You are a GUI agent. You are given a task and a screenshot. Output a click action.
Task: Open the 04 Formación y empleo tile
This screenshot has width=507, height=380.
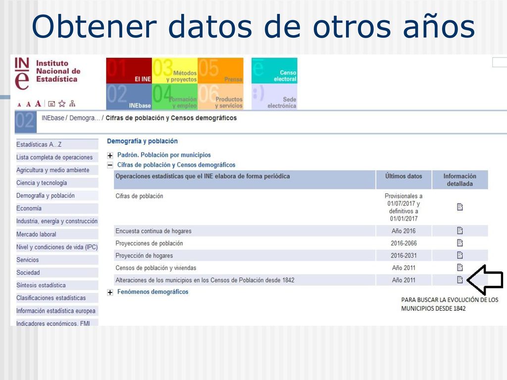[175, 97]
